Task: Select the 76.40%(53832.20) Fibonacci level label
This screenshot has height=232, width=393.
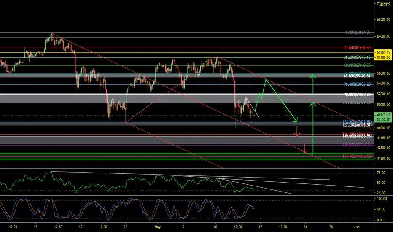Action: pyautogui.click(x=358, y=84)
